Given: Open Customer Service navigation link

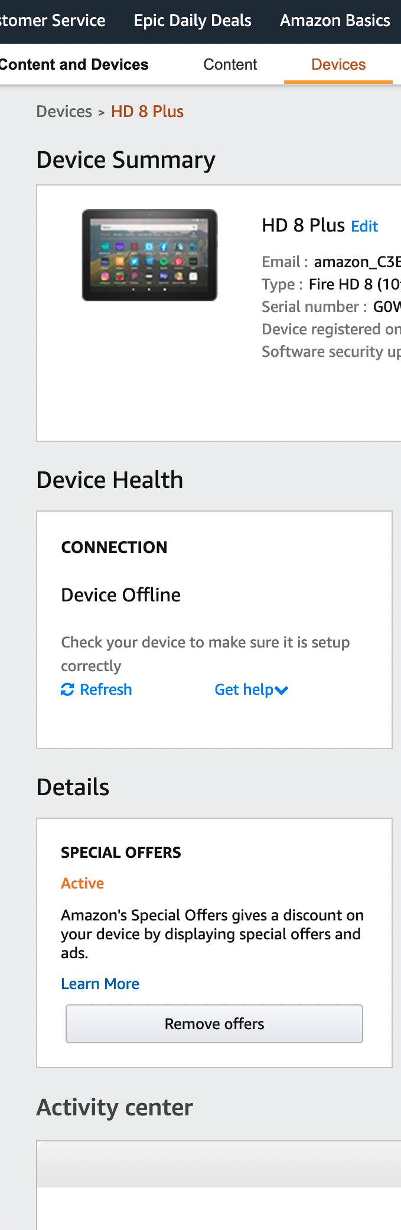Looking at the screenshot, I should pyautogui.click(x=53, y=21).
